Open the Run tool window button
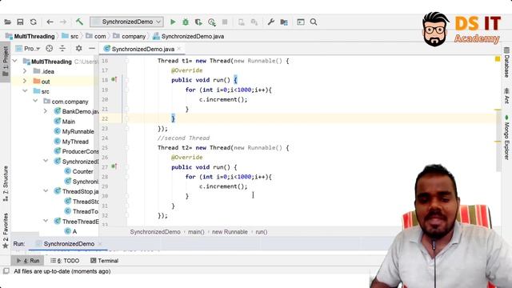The height and width of the screenshot is (288, 512). point(28,261)
